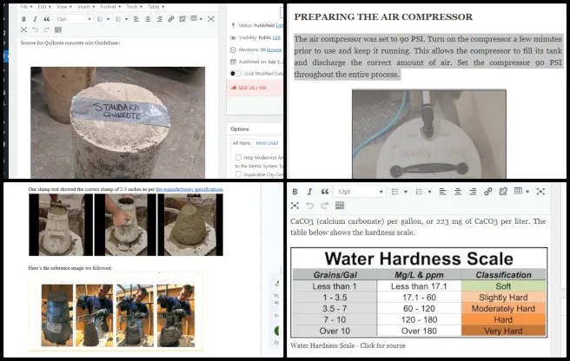Click the table icon in water hardness editor
570x361 pixels.
(x=518, y=191)
